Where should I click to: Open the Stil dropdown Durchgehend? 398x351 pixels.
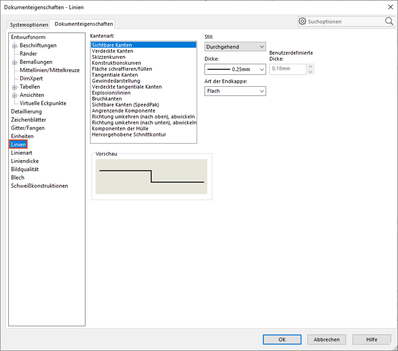[x=235, y=47]
